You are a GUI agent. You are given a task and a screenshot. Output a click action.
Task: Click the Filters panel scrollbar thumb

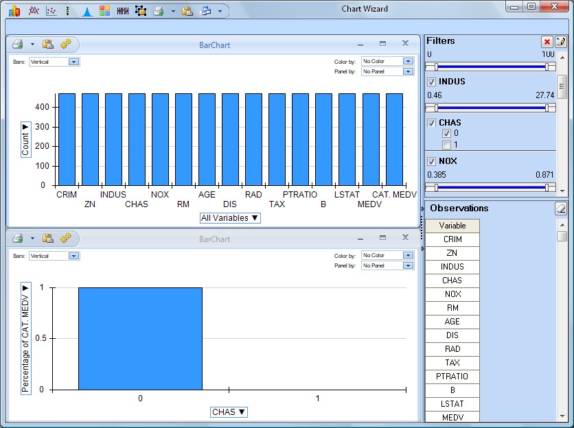click(562, 86)
